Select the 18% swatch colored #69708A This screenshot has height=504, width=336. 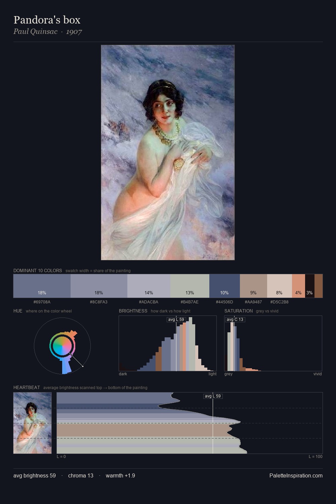(42, 286)
